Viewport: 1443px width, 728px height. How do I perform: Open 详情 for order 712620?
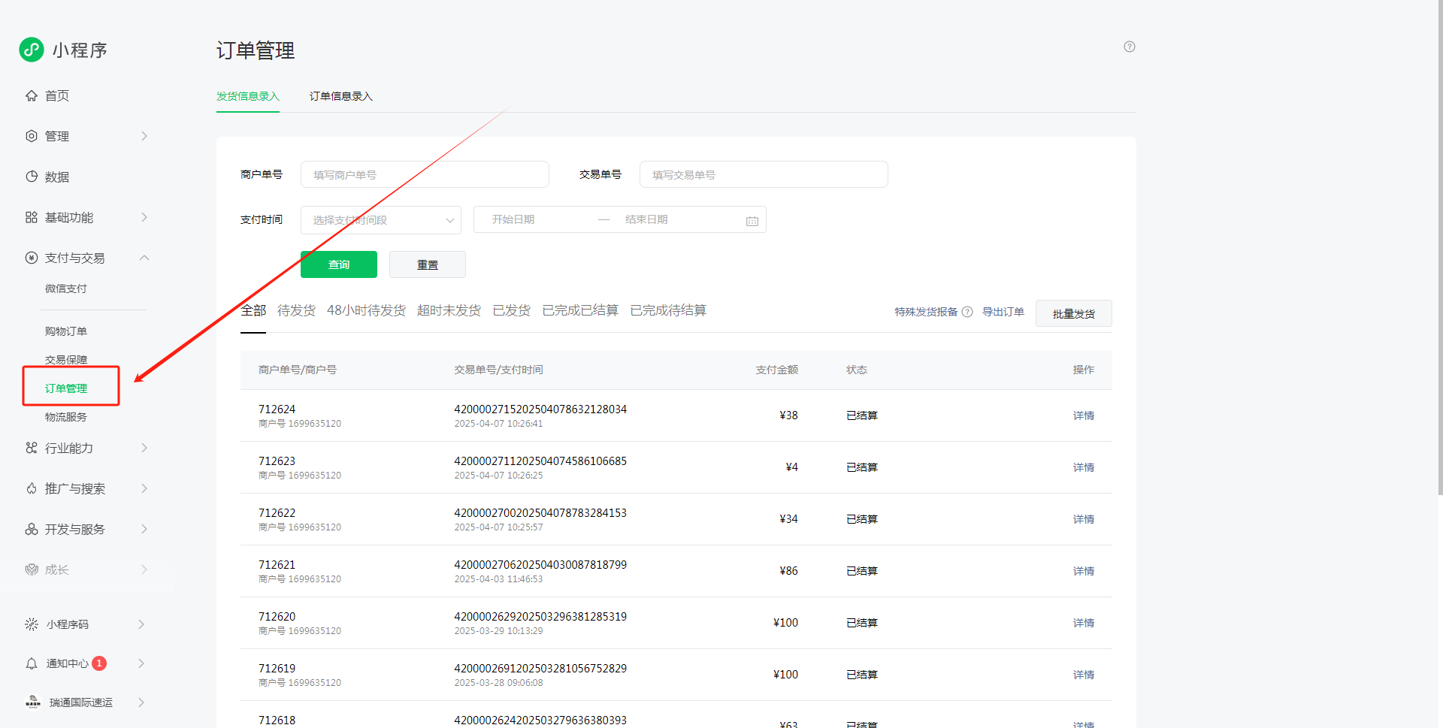[x=1084, y=623]
